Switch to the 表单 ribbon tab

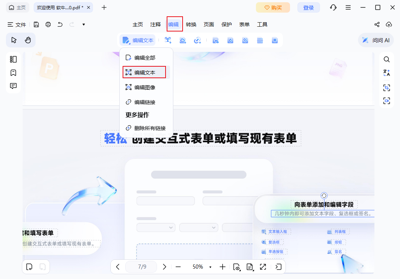click(x=244, y=24)
